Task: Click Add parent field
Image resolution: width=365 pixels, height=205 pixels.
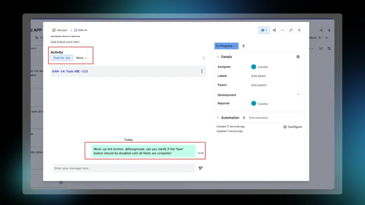Action: click(x=259, y=85)
